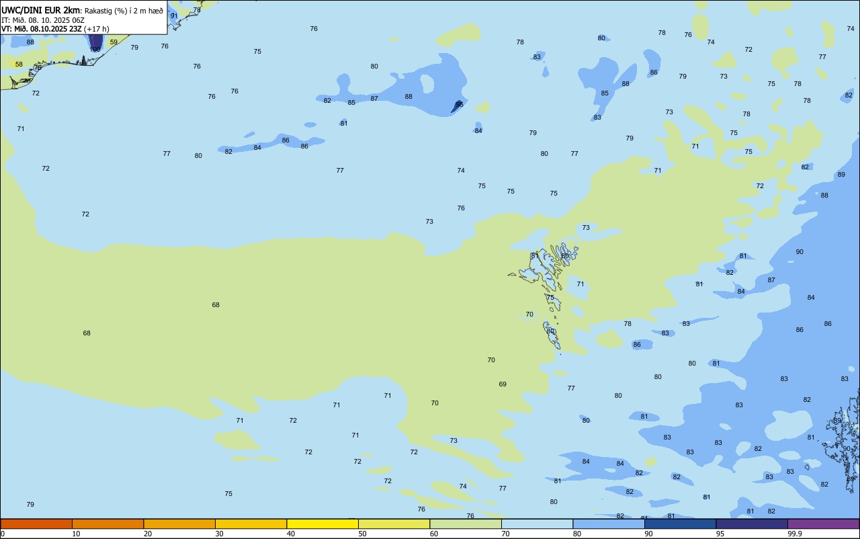
Task: Click the "20" label on the colour scale
Action: click(148, 534)
